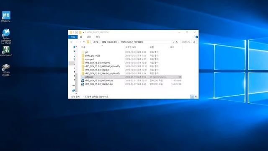This screenshot has height=151, width=268.
Task: Click 'blinky_pca10056' folder name
Action: [92, 56]
